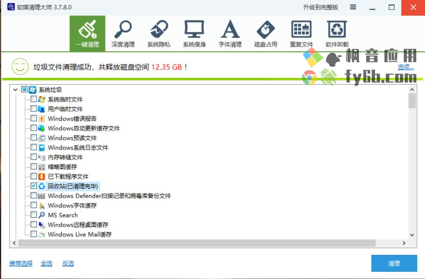Open the 选项... options link
This screenshot has width=425, height=279.
click(x=405, y=67)
